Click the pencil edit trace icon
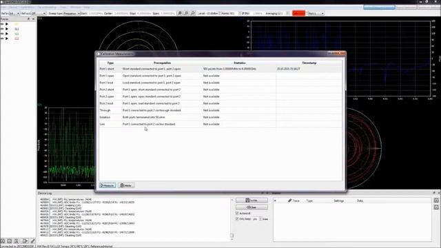 [32, 241]
